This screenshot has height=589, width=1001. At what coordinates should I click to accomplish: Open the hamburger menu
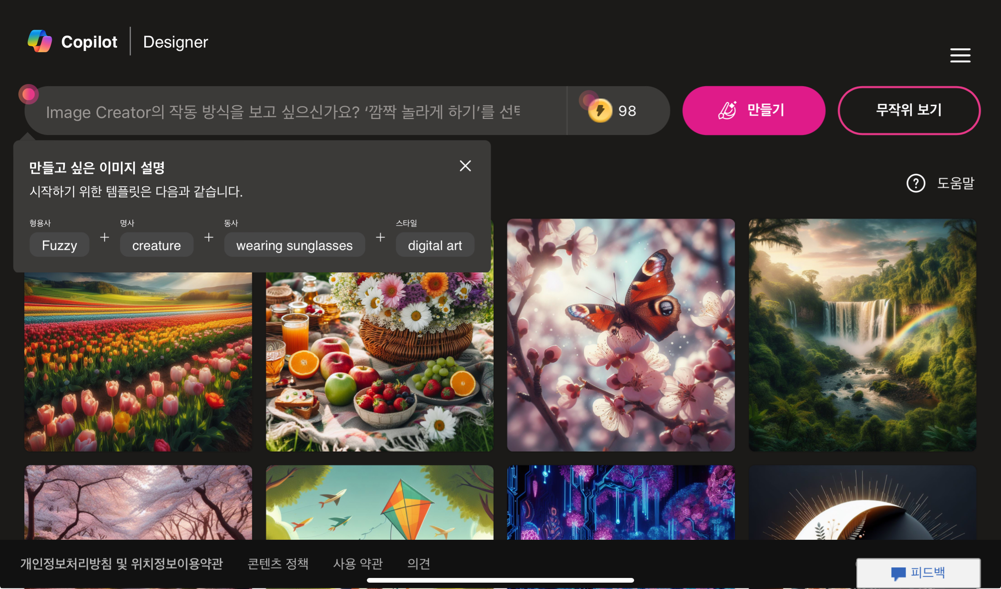[960, 55]
